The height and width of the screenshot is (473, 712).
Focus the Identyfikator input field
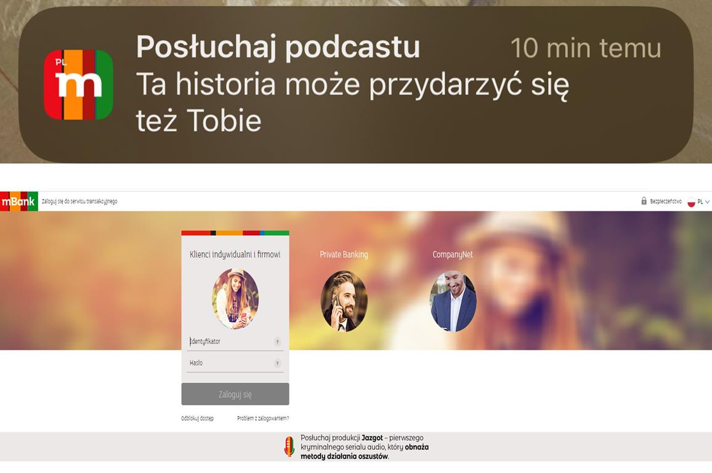click(x=235, y=342)
